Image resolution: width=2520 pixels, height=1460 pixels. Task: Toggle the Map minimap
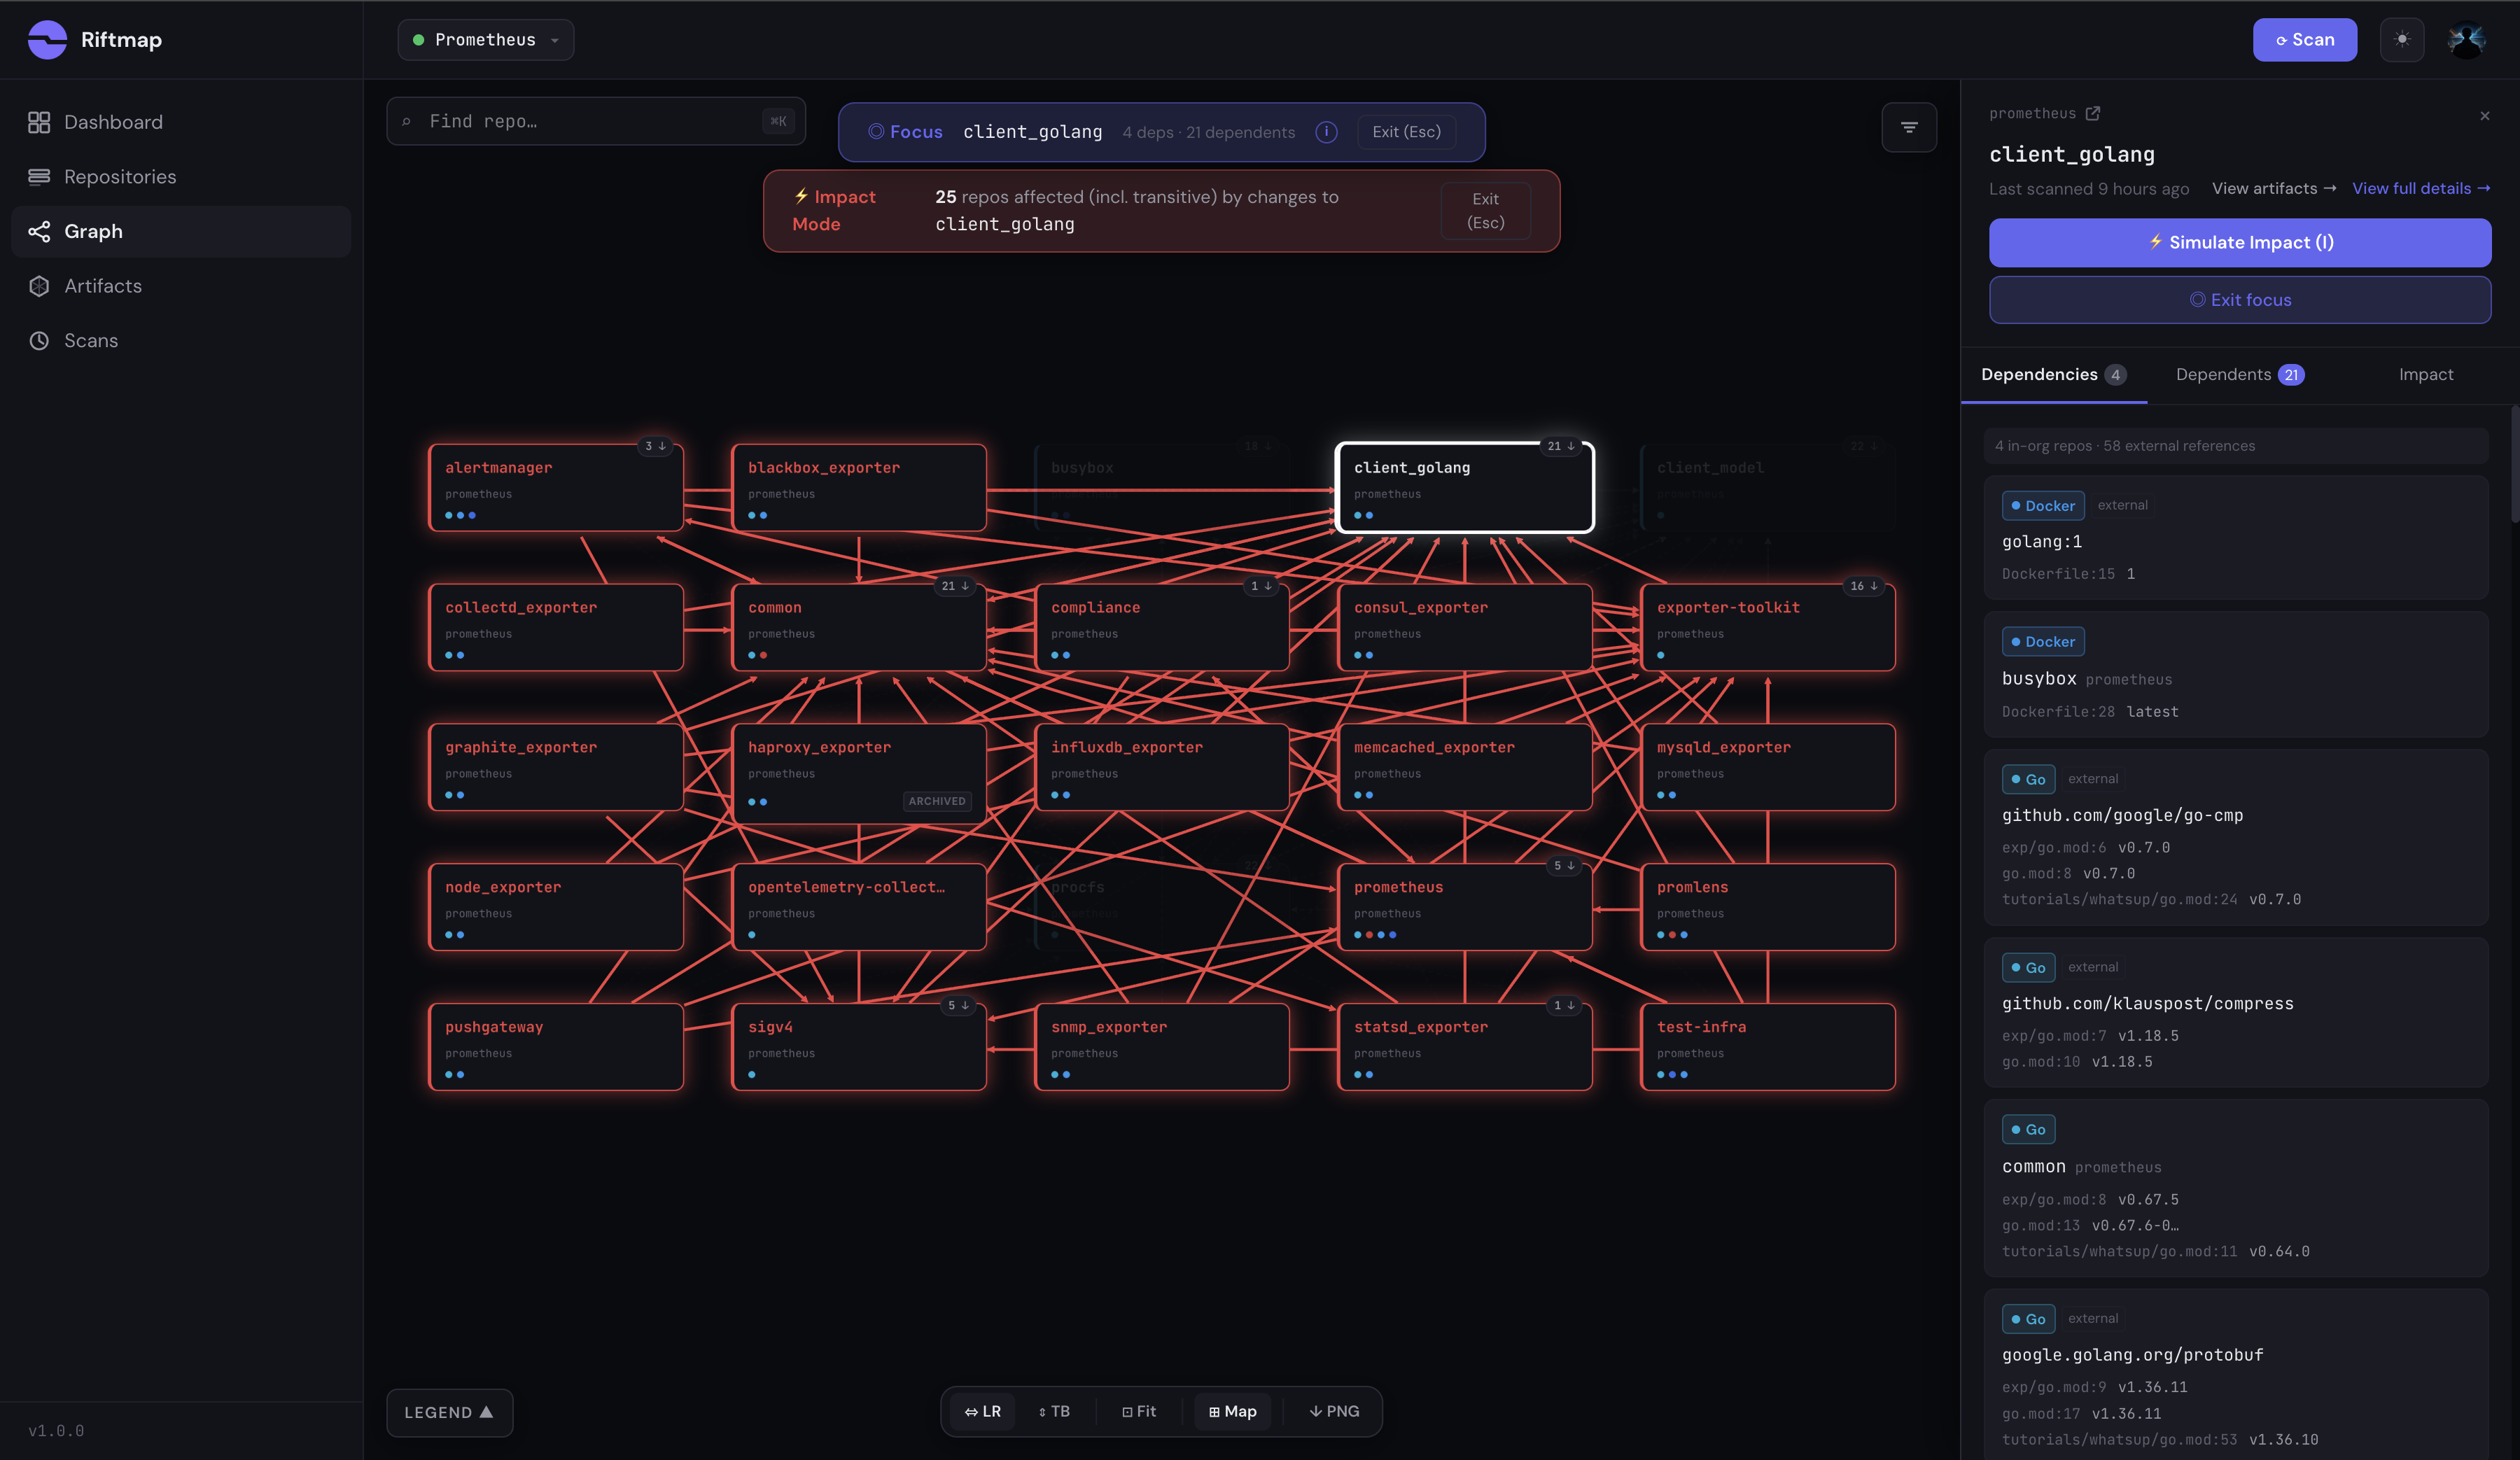pyautogui.click(x=1232, y=1412)
